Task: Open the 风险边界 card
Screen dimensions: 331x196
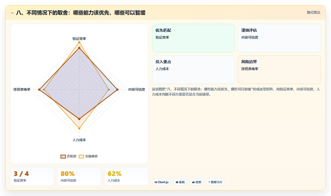Action: click(x=279, y=70)
